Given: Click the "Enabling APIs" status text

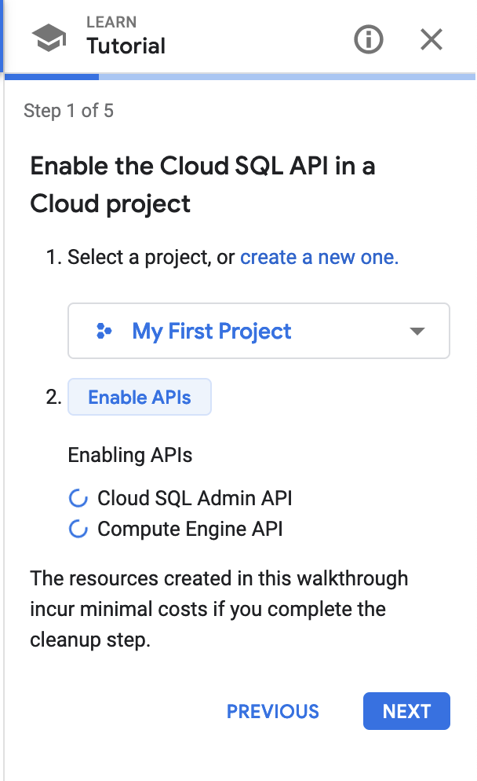Looking at the screenshot, I should pyautogui.click(x=130, y=455).
